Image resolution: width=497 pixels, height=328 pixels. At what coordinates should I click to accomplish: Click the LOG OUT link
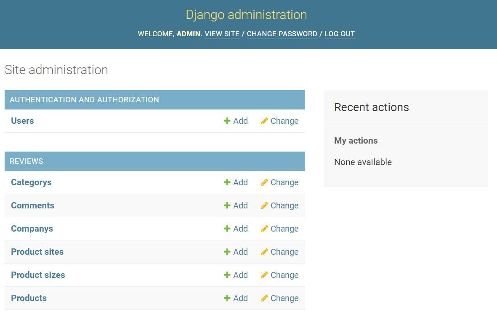click(340, 34)
